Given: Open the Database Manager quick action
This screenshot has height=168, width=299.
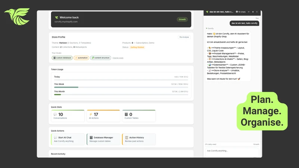Looking at the screenshot, I should [x=104, y=139].
